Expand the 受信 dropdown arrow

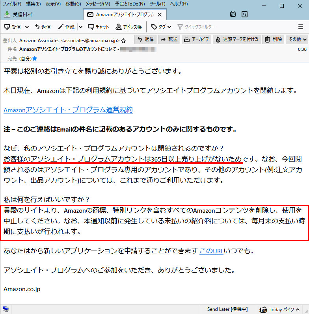click(x=27, y=27)
